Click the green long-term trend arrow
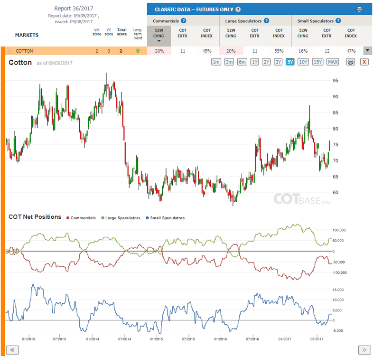This screenshot has height=356, width=373. coord(138,51)
